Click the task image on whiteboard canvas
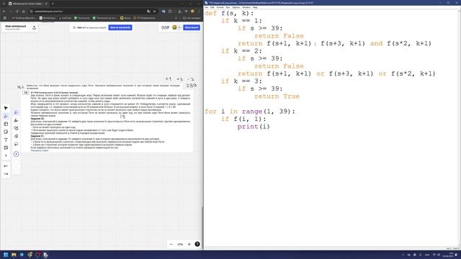Viewport: 461px width, 259px height. click(x=107, y=121)
